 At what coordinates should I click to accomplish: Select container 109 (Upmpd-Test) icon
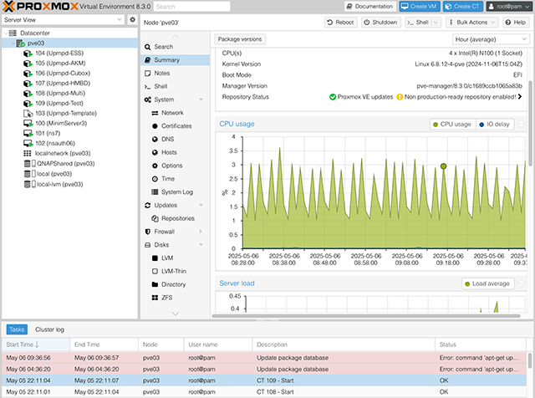[x=28, y=104]
